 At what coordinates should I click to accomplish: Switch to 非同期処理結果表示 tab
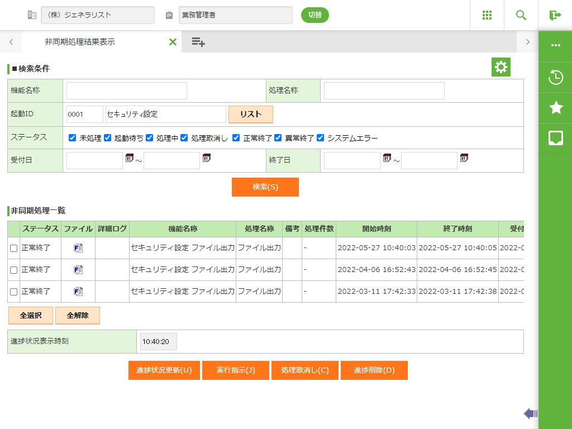tap(80, 42)
